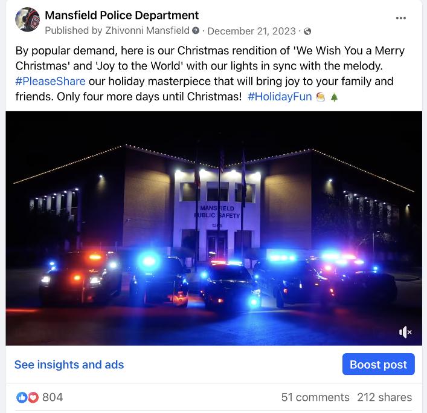Click the question mark icon beside the publisher name

tap(196, 30)
